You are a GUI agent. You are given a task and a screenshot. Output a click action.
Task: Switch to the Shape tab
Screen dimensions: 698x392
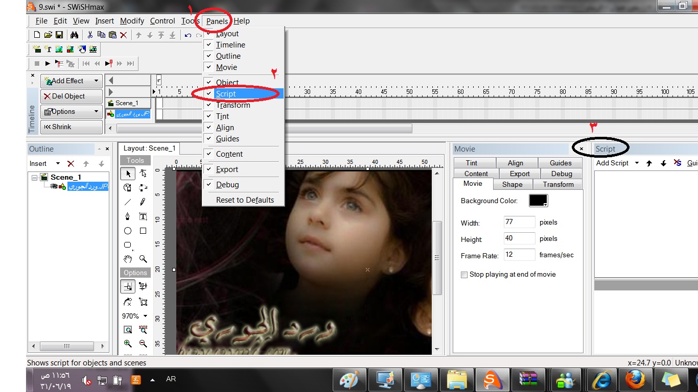click(512, 184)
